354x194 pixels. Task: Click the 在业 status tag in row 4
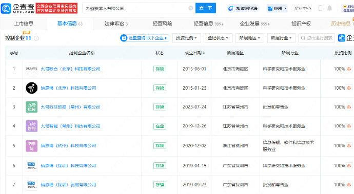[x=160, y=126]
